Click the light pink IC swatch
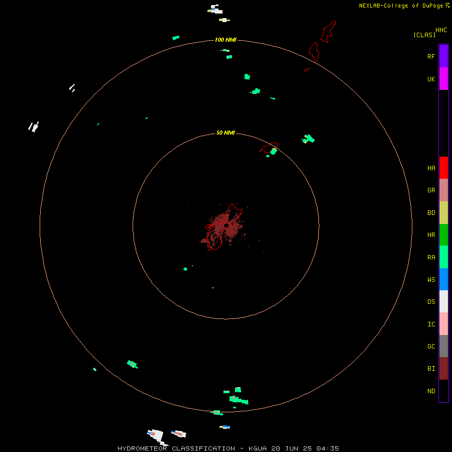This screenshot has height=452, width=452. point(443,324)
